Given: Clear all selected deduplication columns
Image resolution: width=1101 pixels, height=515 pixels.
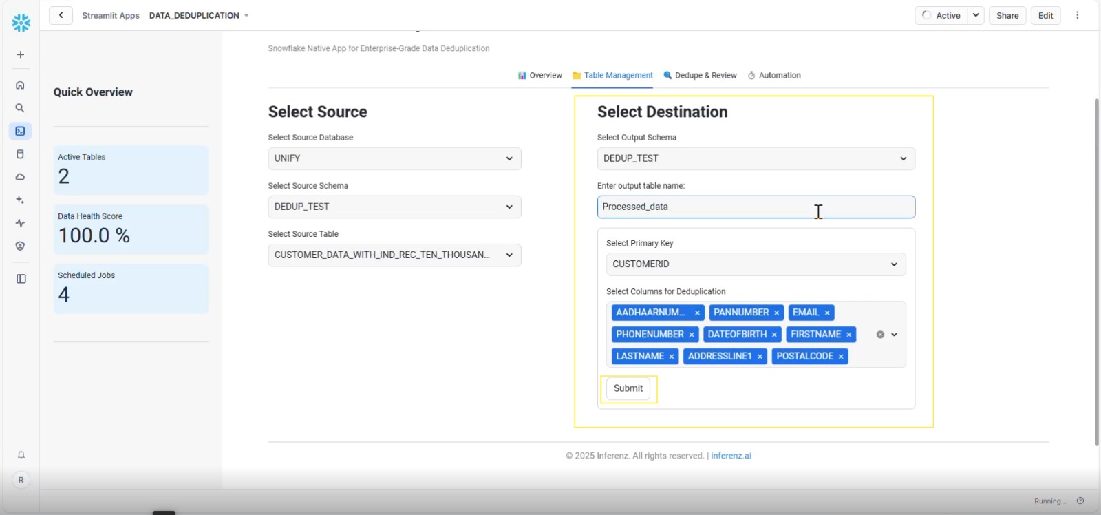Looking at the screenshot, I should pyautogui.click(x=880, y=335).
